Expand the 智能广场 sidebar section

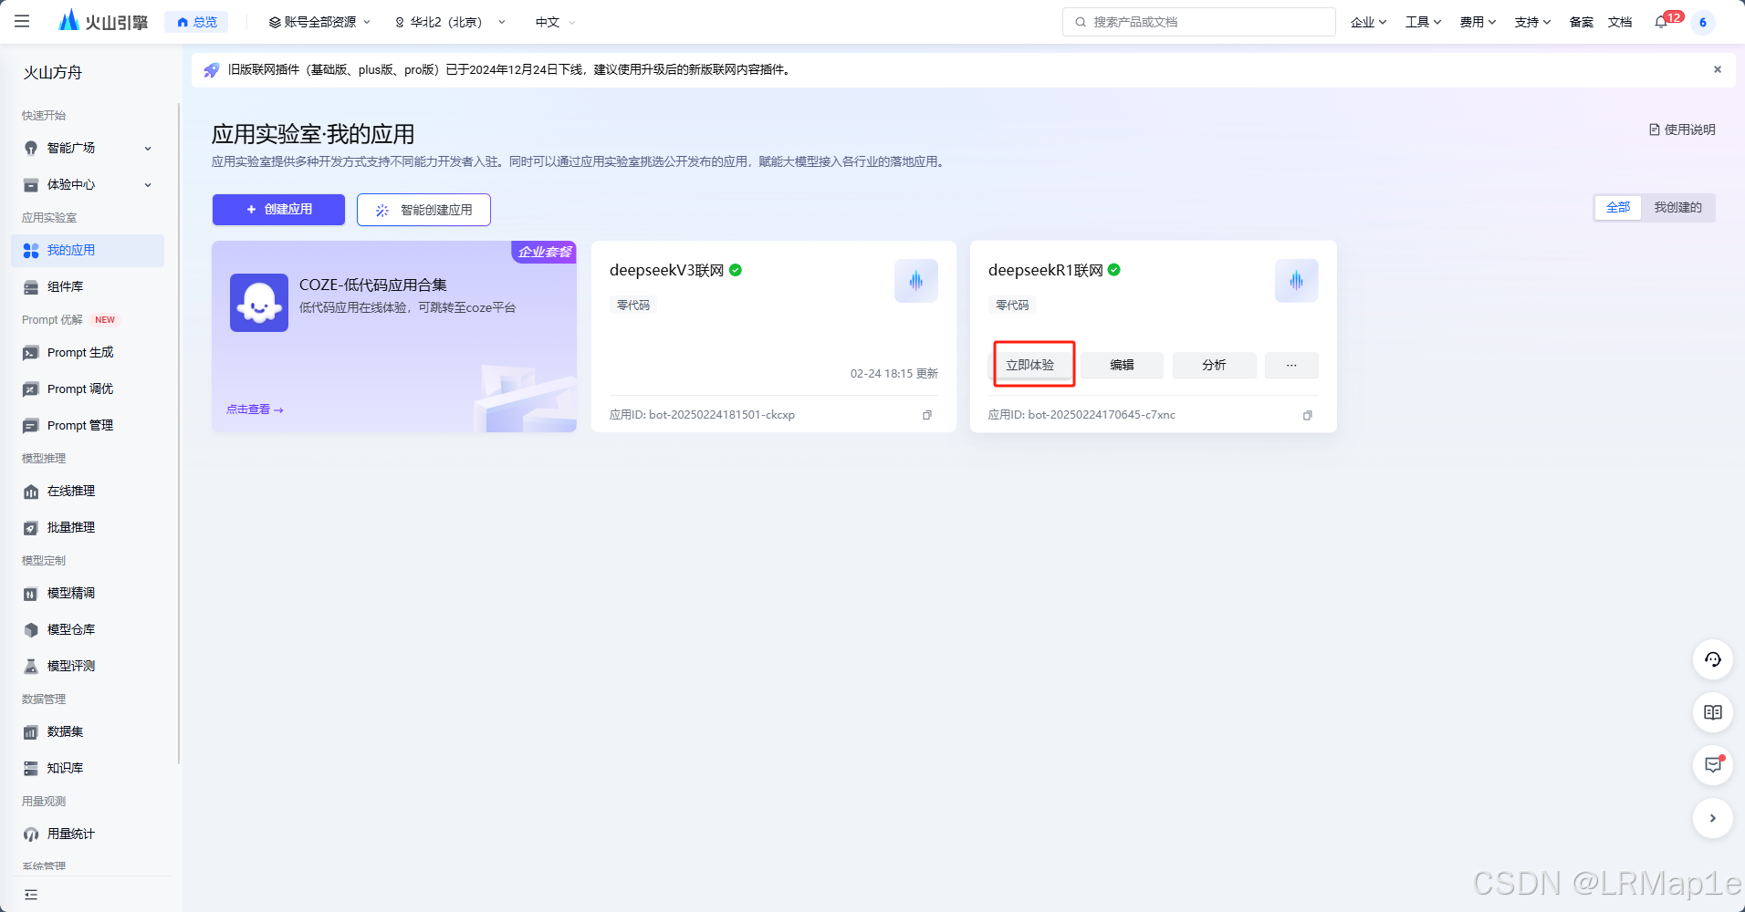pos(88,148)
